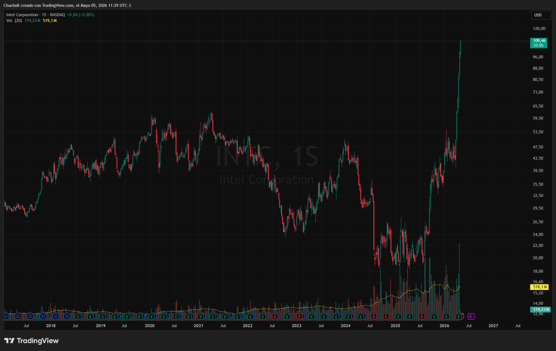Click the blue dividend marker nearest the Jul 2017 label
Screen dimensions: 556x351
coord(30,317)
